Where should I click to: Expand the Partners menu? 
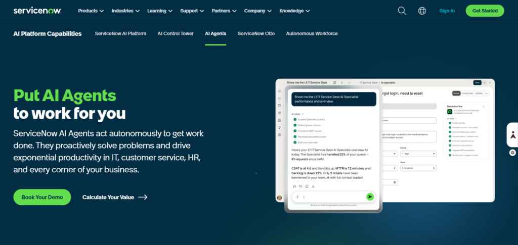[x=224, y=11]
